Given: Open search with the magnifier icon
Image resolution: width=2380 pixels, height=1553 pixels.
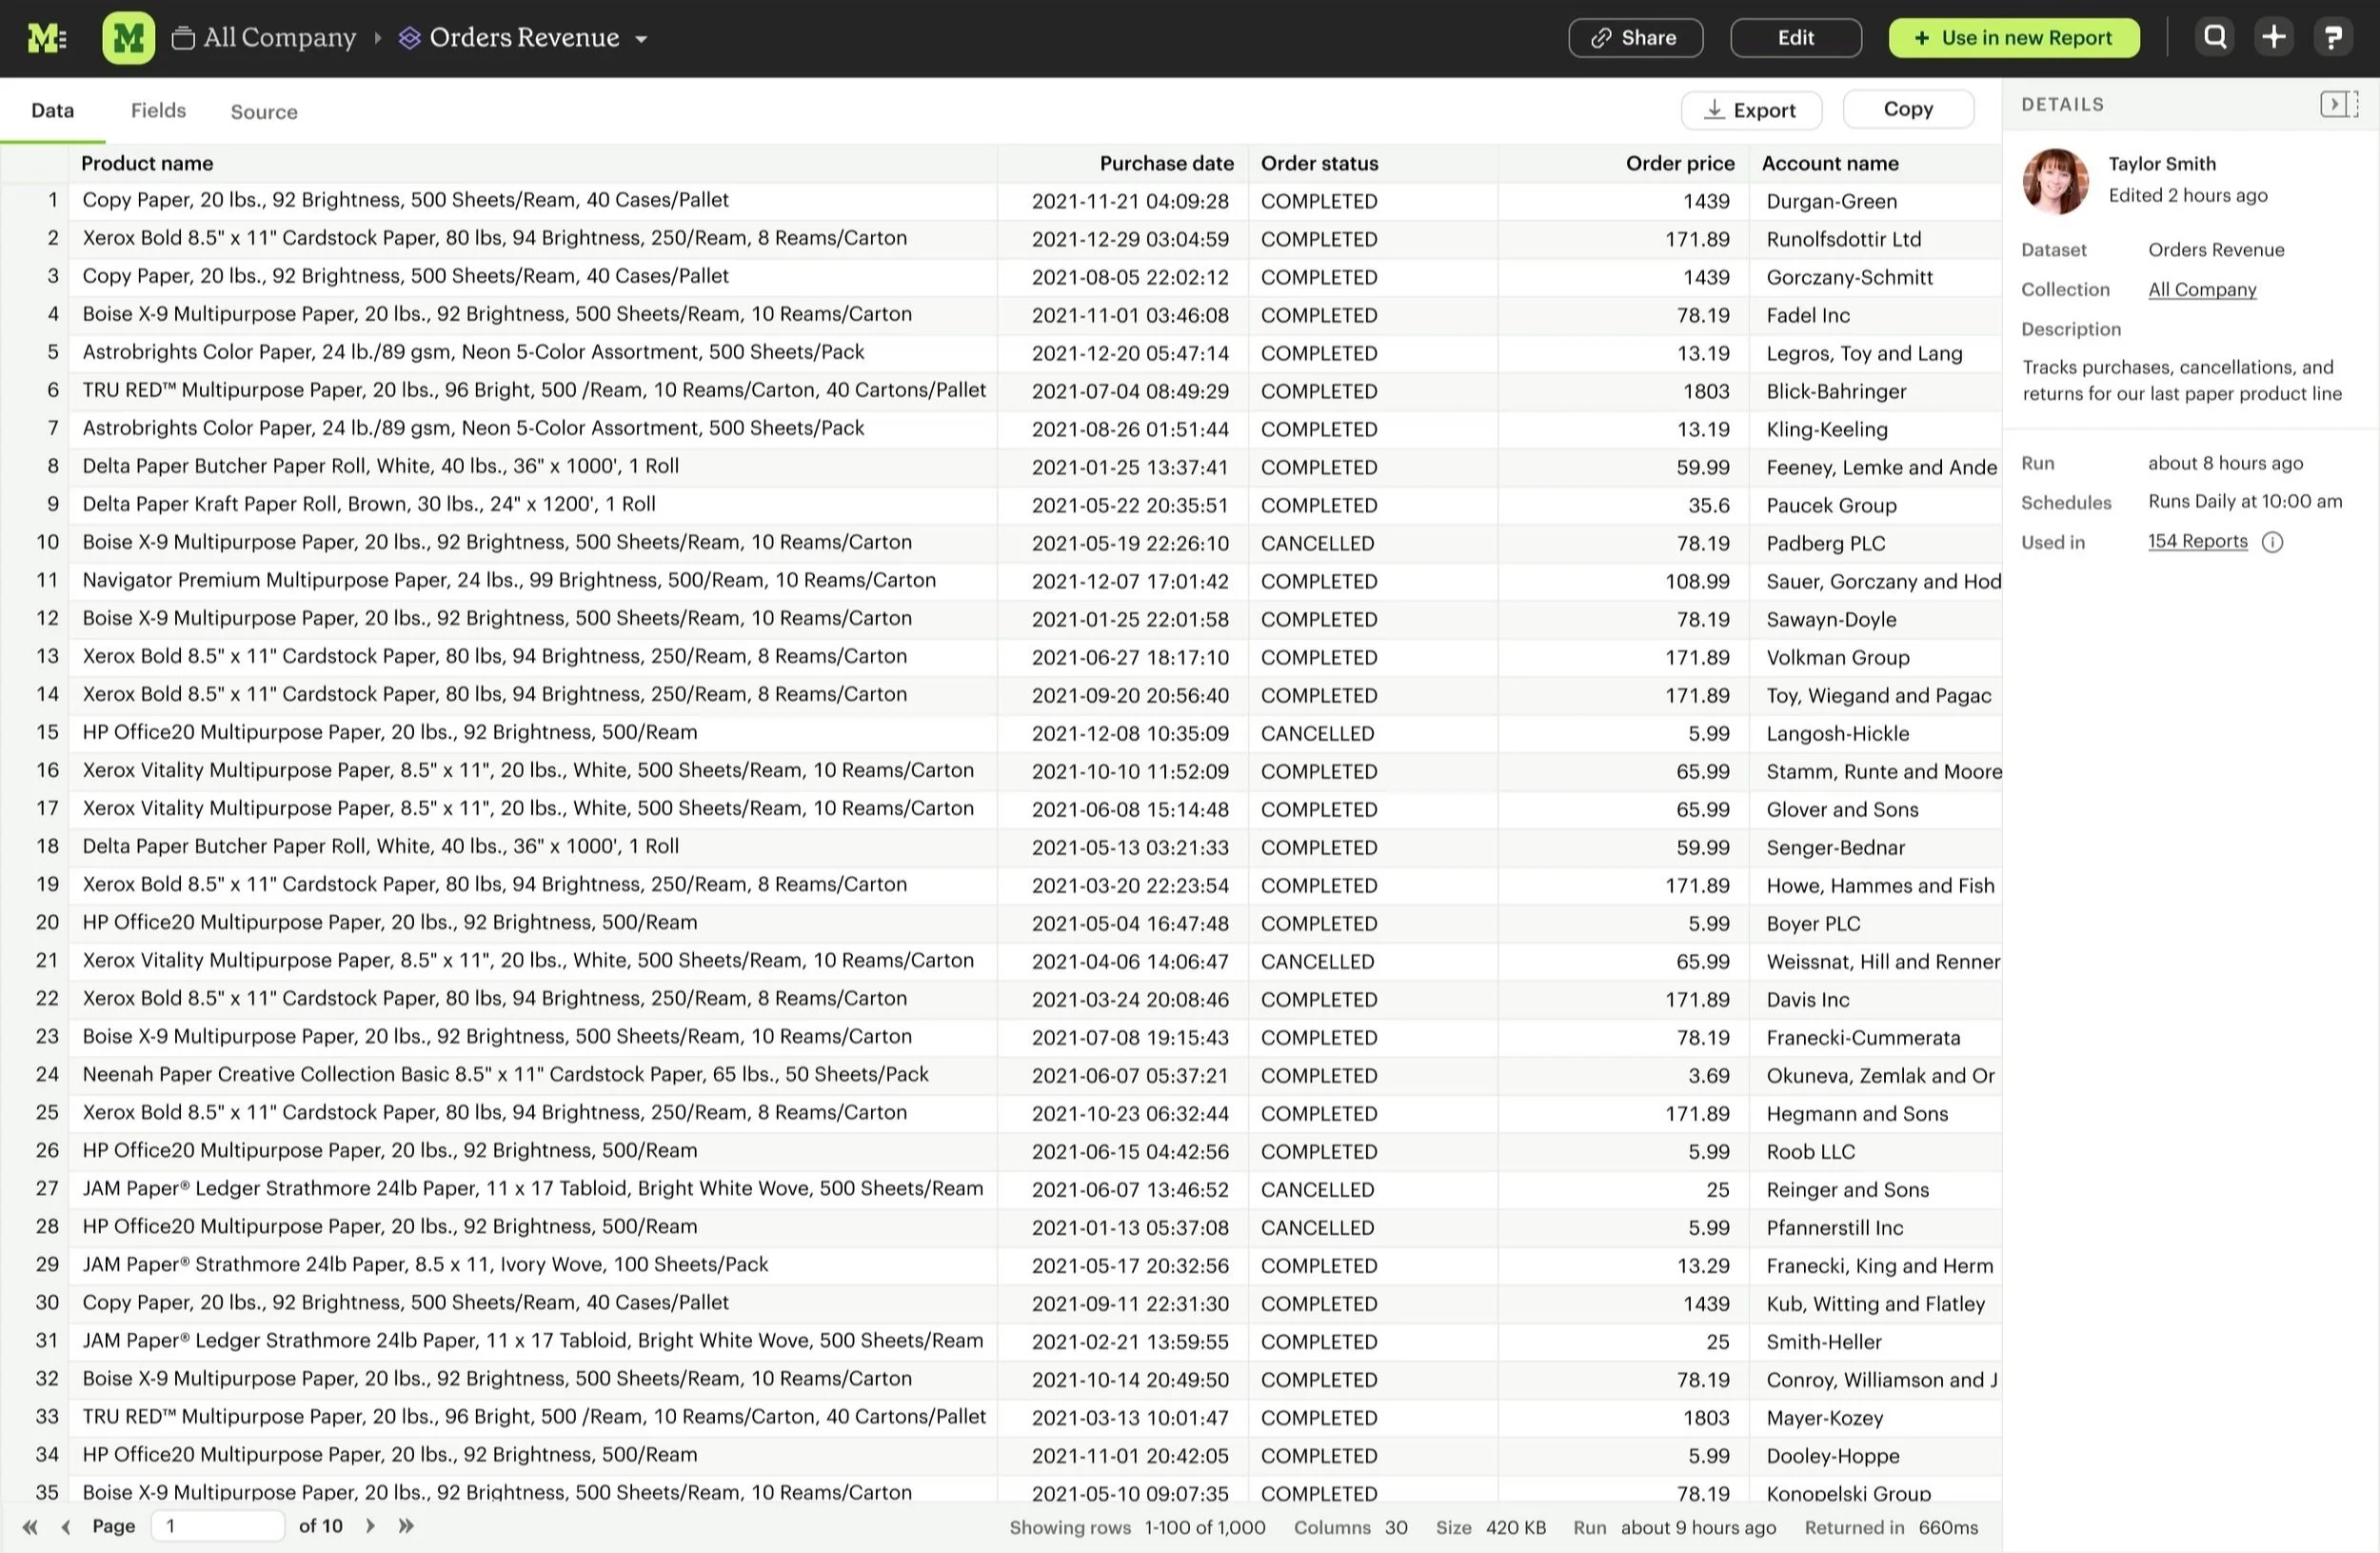Looking at the screenshot, I should 2215,38.
